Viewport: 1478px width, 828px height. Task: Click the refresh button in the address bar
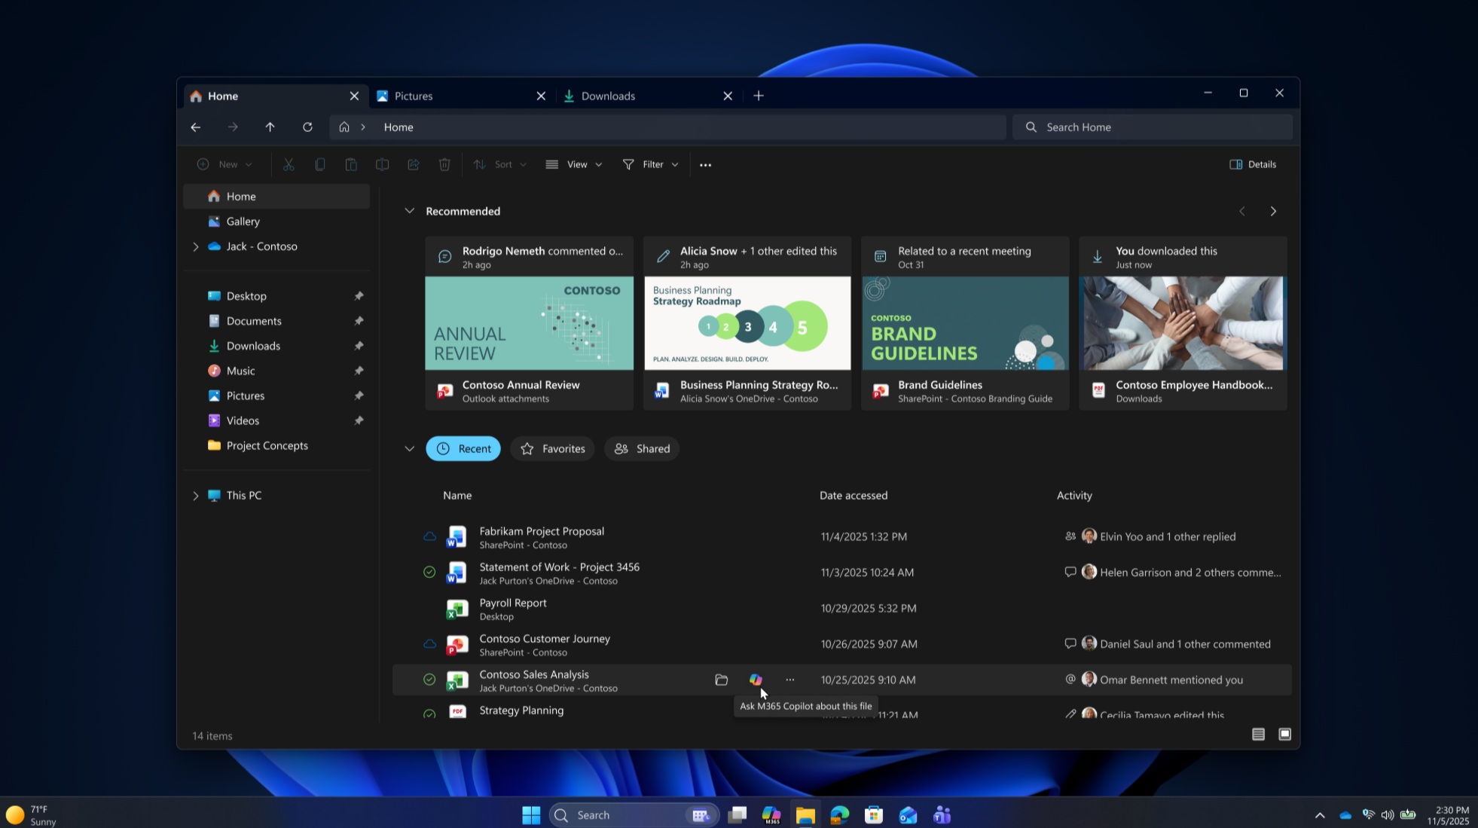[308, 127]
